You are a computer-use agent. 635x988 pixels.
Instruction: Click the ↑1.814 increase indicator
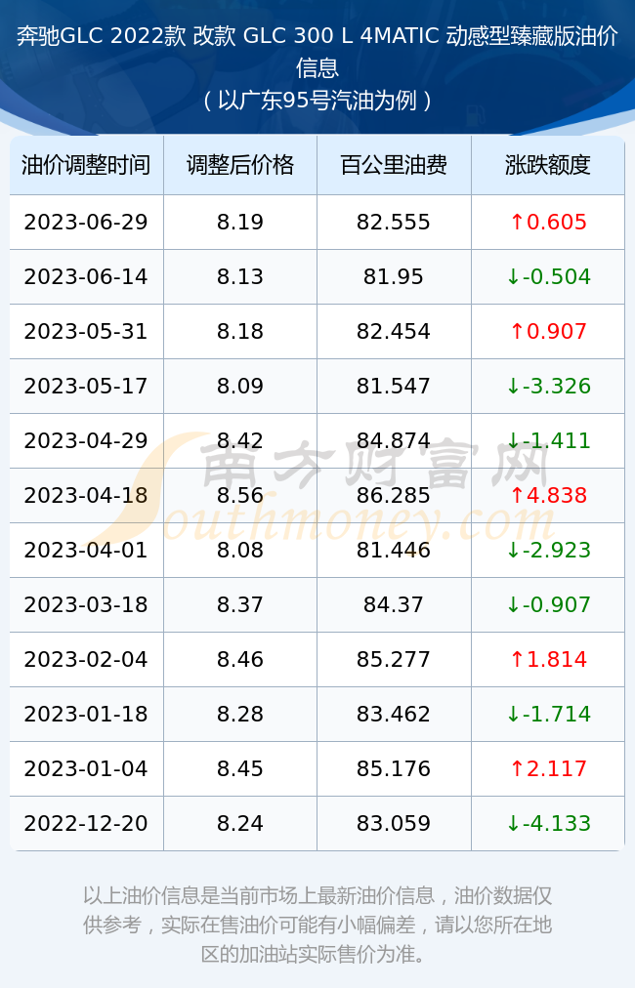(x=548, y=659)
